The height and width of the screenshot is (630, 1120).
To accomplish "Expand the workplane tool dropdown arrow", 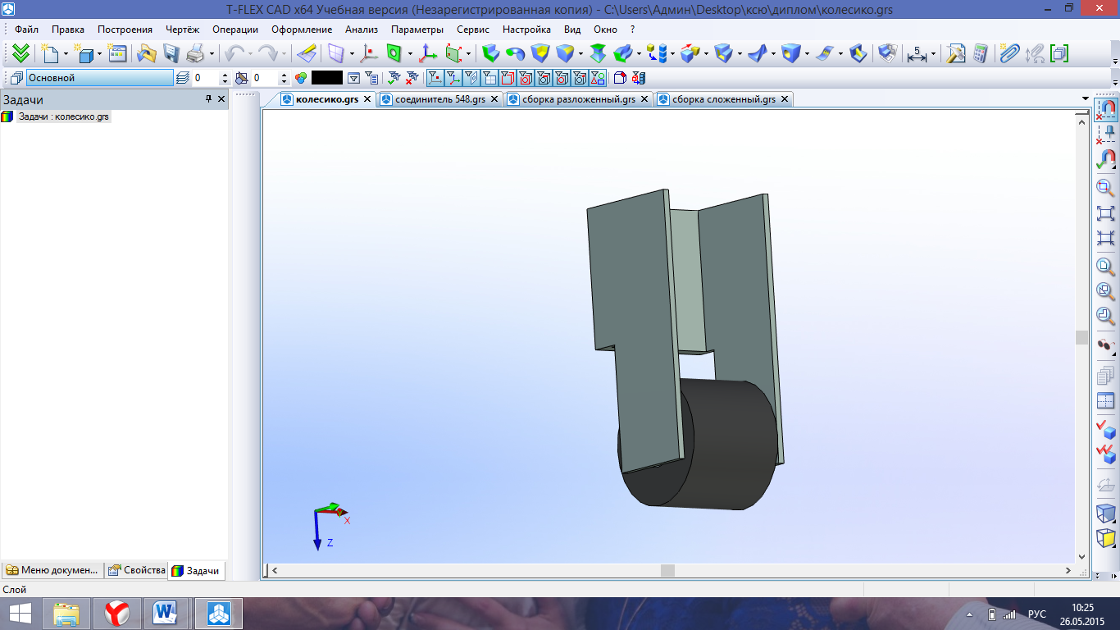I will (x=353, y=54).
